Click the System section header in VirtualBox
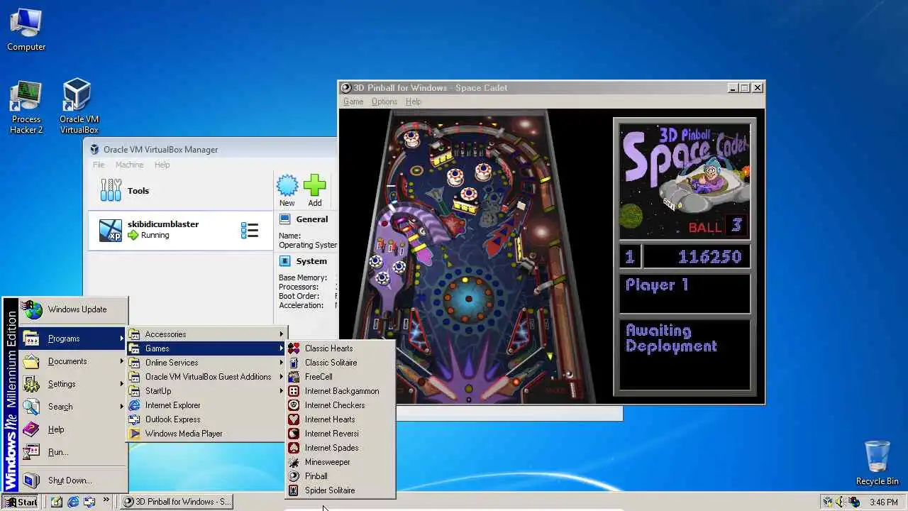Screen dimensions: 908x511 pyautogui.click(x=311, y=261)
